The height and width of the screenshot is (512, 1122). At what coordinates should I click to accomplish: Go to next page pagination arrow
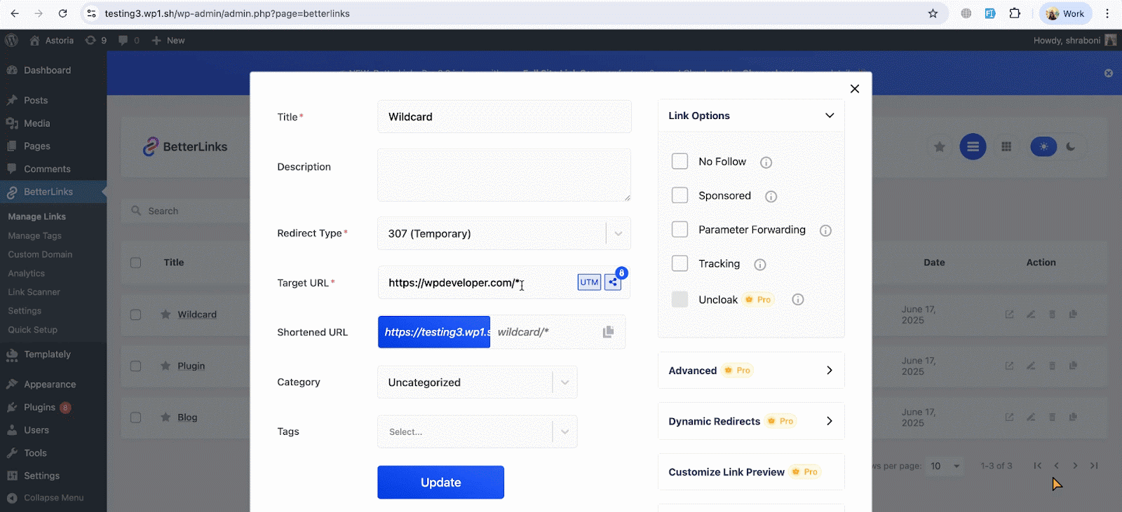pos(1075,466)
